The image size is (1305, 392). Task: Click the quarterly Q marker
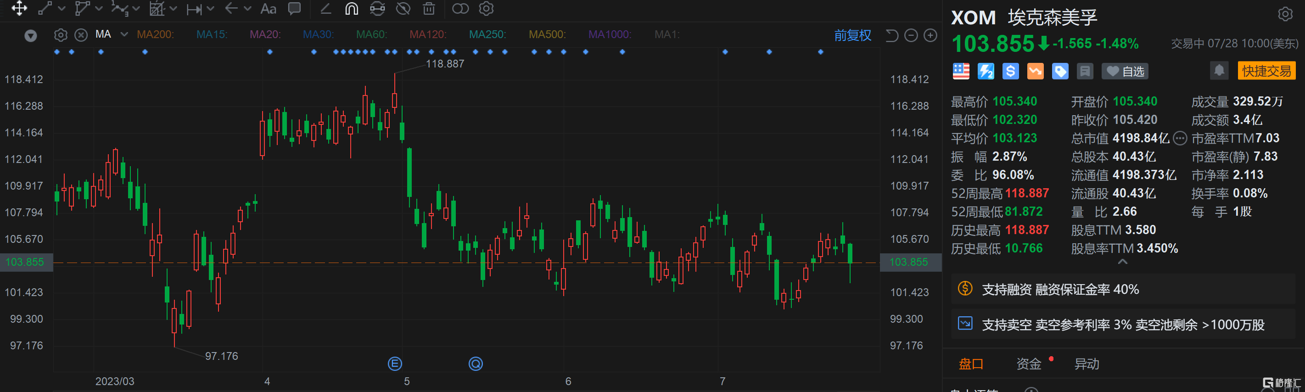pyautogui.click(x=476, y=364)
